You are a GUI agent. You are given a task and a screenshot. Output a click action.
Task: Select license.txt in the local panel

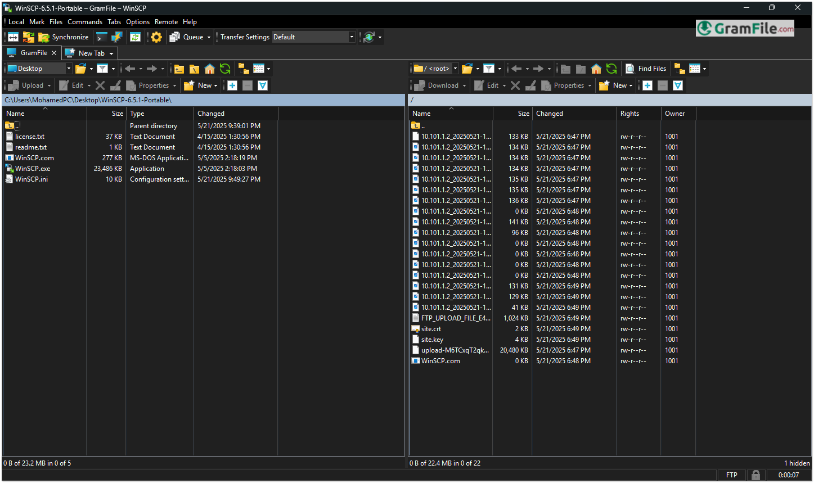pyautogui.click(x=30, y=137)
